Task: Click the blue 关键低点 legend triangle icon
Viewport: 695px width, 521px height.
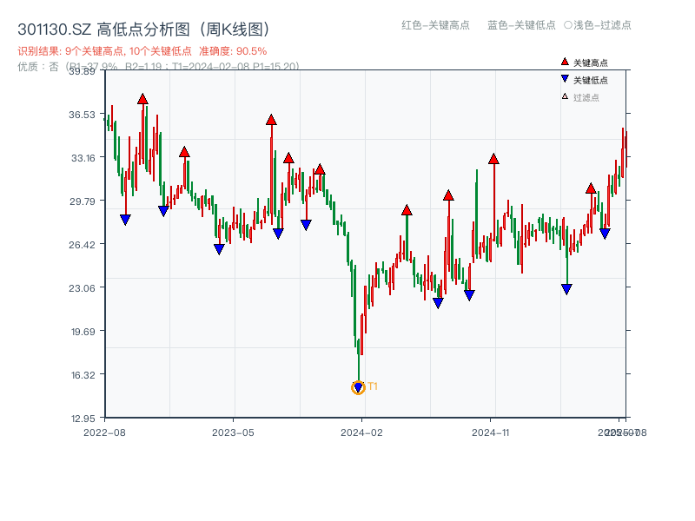Action: click(566, 79)
